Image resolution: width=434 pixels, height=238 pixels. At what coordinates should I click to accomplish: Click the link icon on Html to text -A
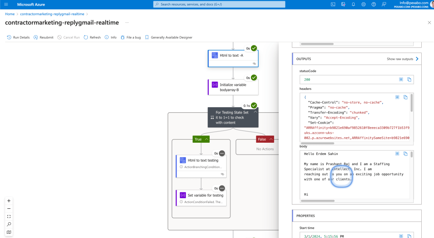click(x=255, y=64)
